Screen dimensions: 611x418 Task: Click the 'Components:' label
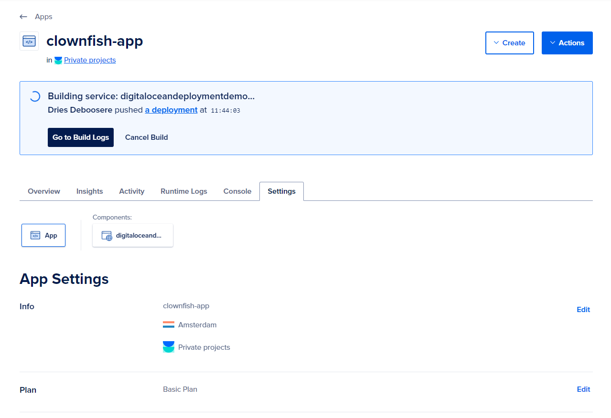(112, 217)
